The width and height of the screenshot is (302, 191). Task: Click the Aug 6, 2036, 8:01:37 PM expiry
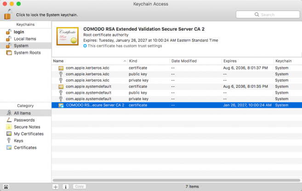(x=245, y=68)
